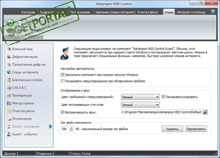
Task: Toggle the Показывать/скрывать checkbox
Action: (x=163, y=97)
